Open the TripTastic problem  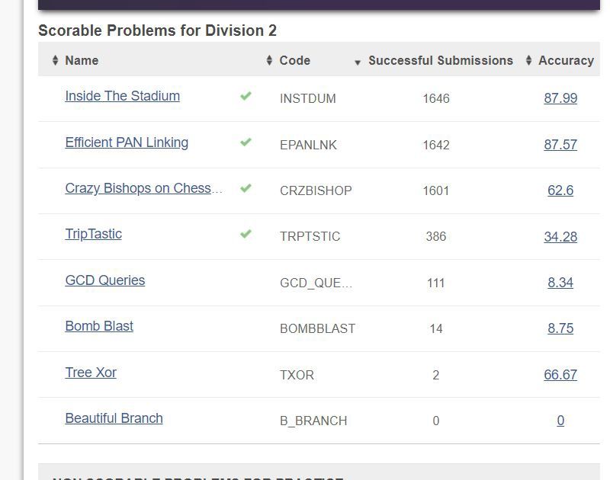tap(94, 234)
